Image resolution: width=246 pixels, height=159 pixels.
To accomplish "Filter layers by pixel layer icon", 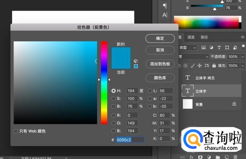I will (203, 48).
